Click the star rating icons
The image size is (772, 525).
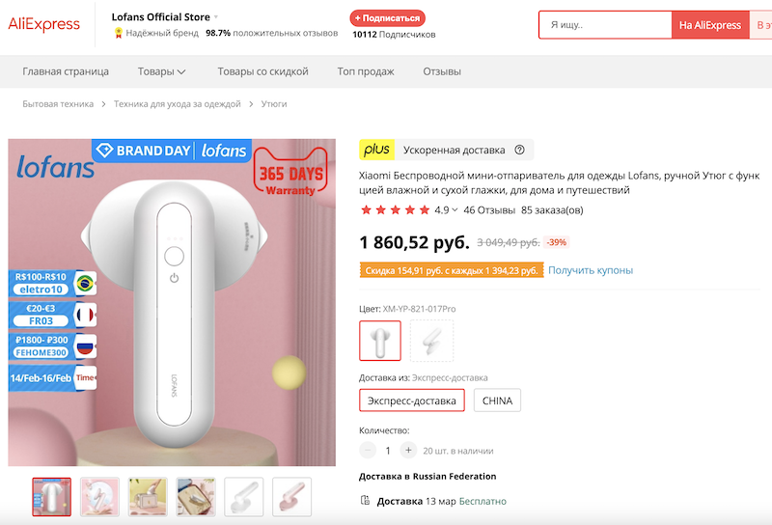click(x=394, y=209)
